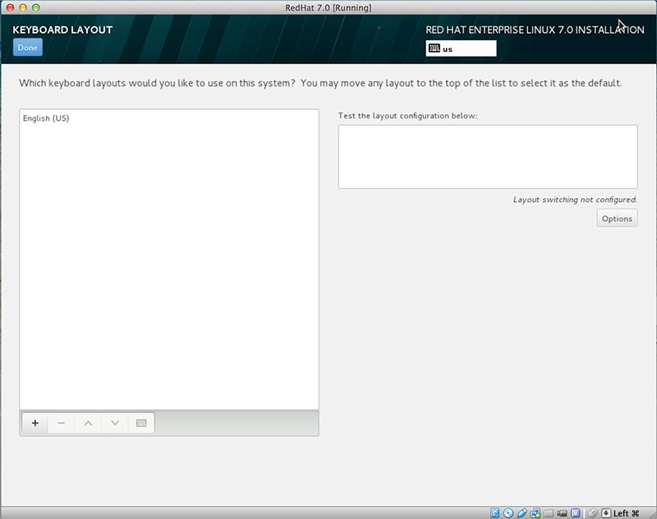
Task: Preview layout using keyboard icon in toolbar
Action: 141,423
